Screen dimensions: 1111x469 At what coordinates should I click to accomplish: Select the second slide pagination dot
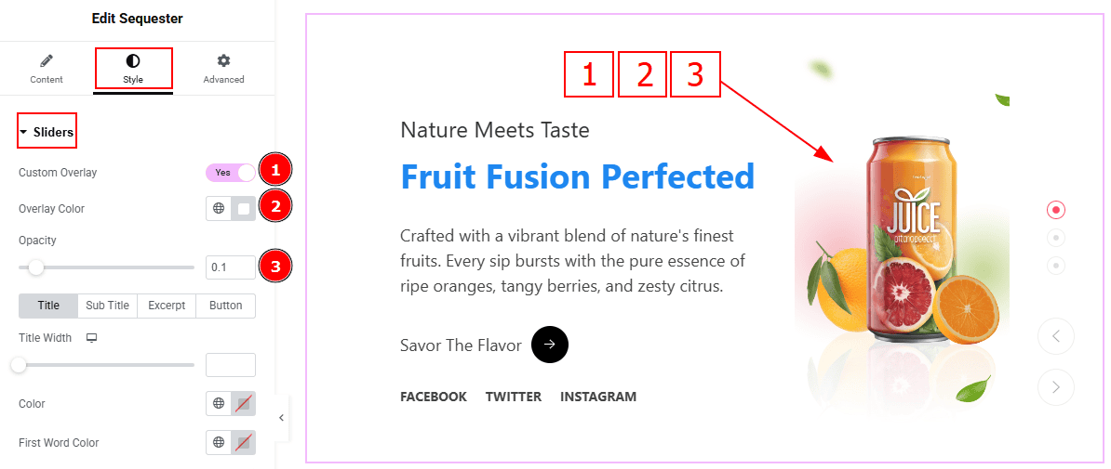pos(1056,238)
